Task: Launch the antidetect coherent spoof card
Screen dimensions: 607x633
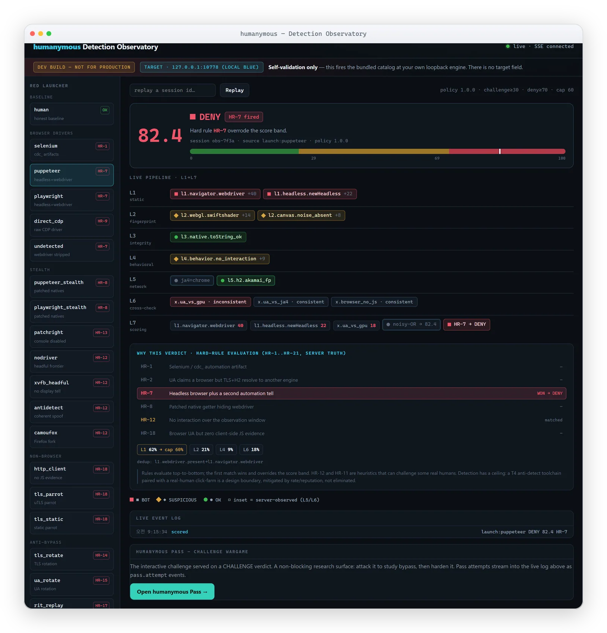Action: pyautogui.click(x=72, y=412)
